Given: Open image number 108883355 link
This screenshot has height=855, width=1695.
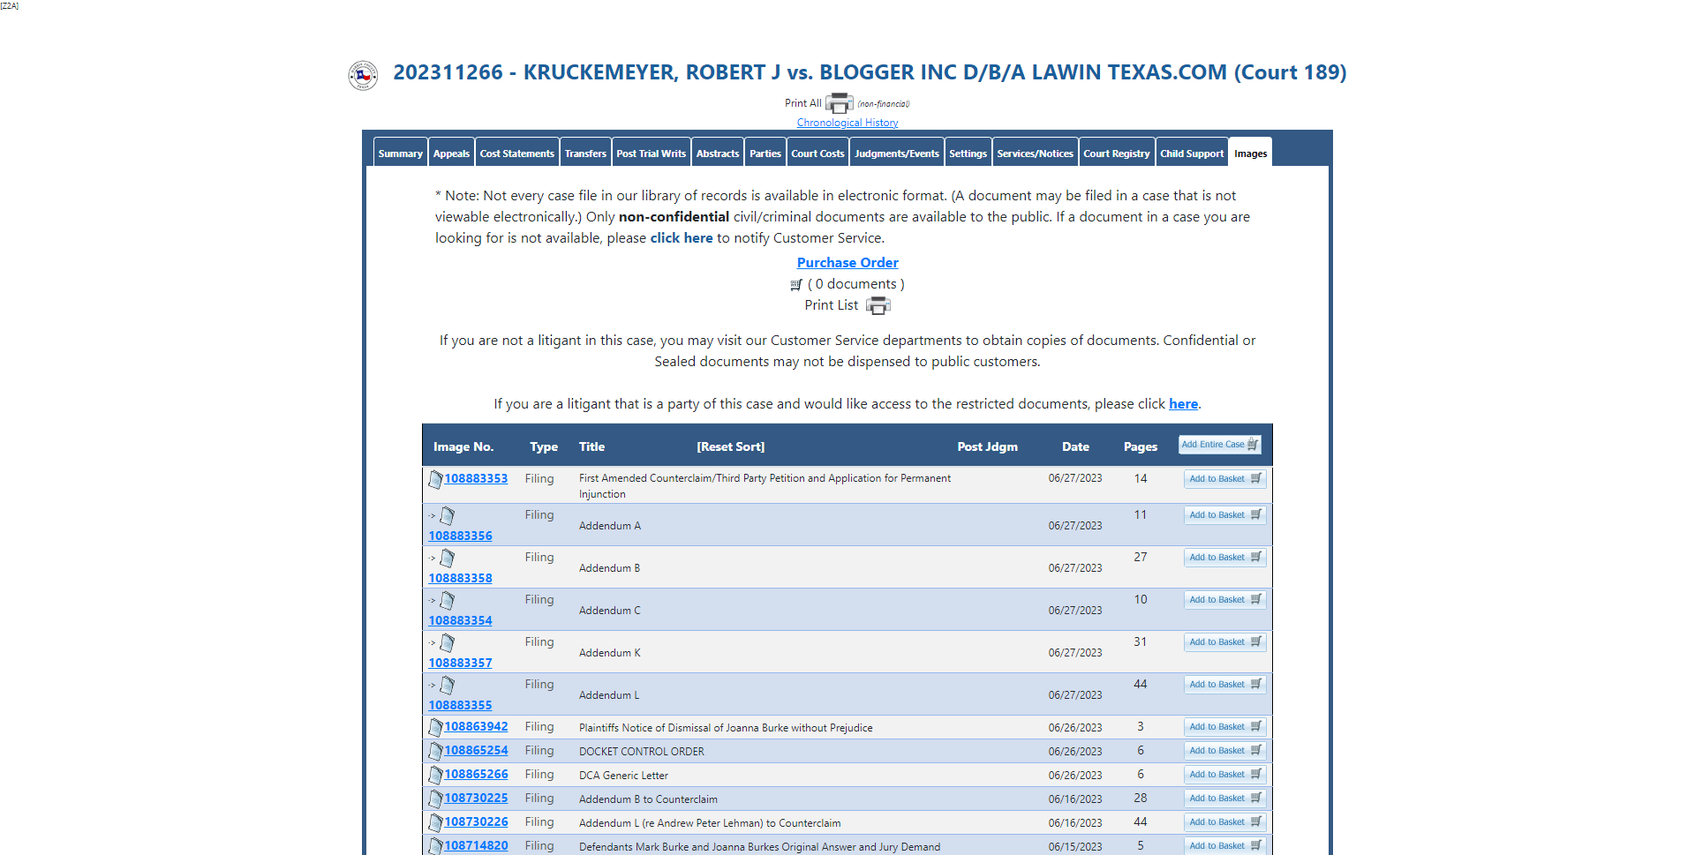Looking at the screenshot, I should pyautogui.click(x=460, y=706).
